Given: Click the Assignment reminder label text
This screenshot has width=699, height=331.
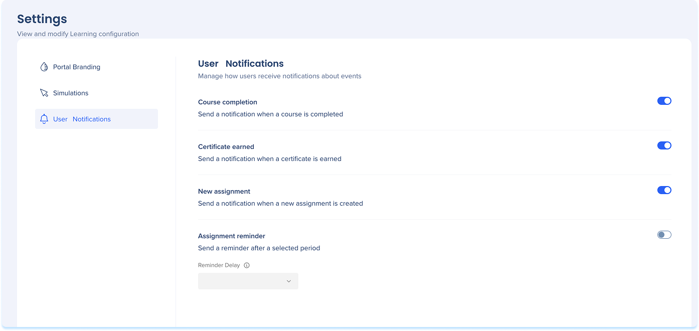Looking at the screenshot, I should coord(232,236).
